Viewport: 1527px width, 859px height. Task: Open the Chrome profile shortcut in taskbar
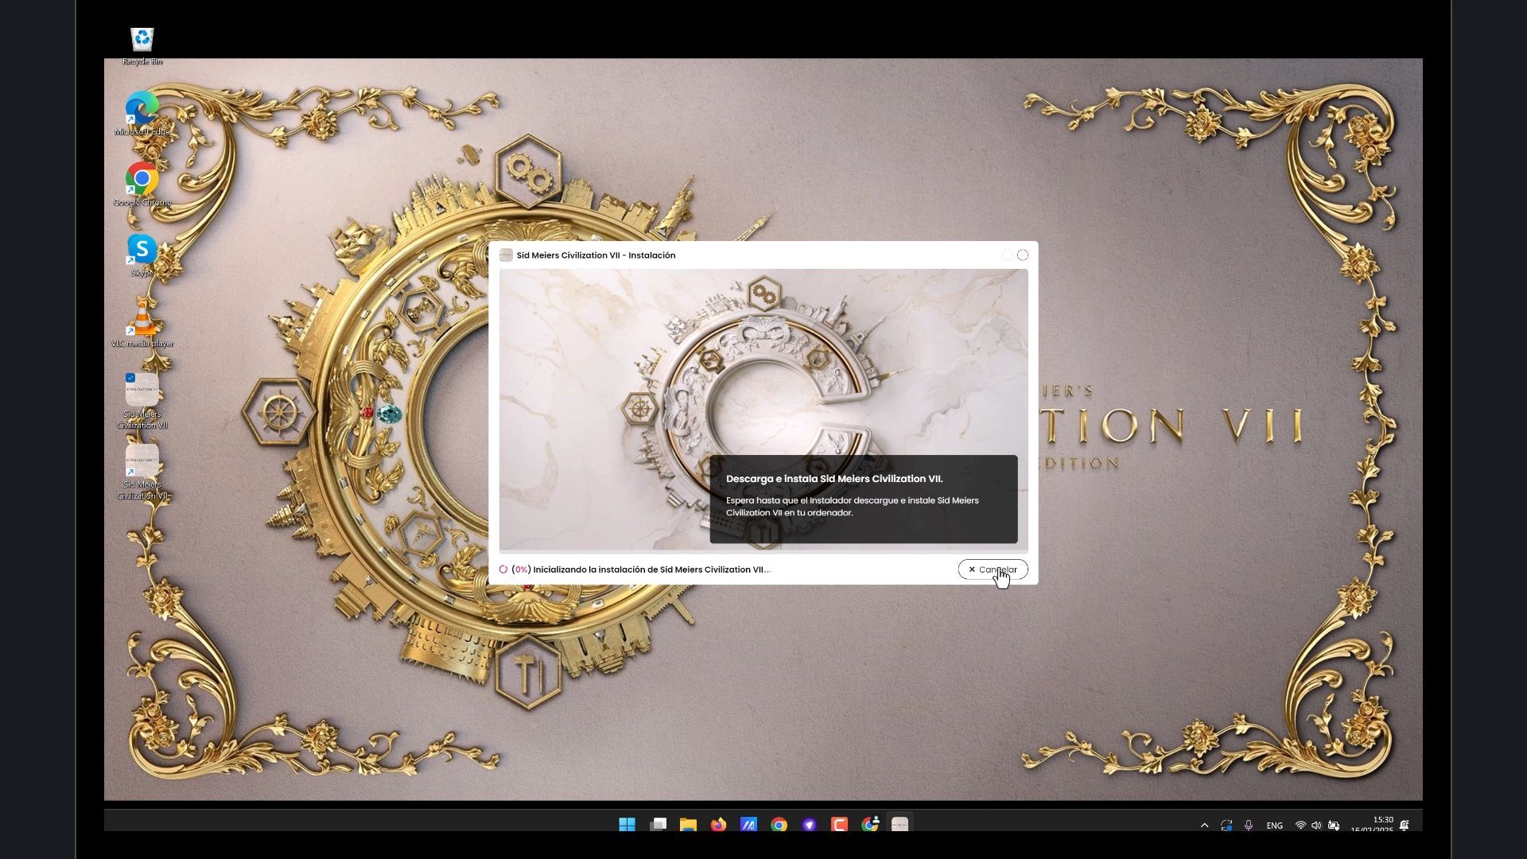(x=869, y=825)
